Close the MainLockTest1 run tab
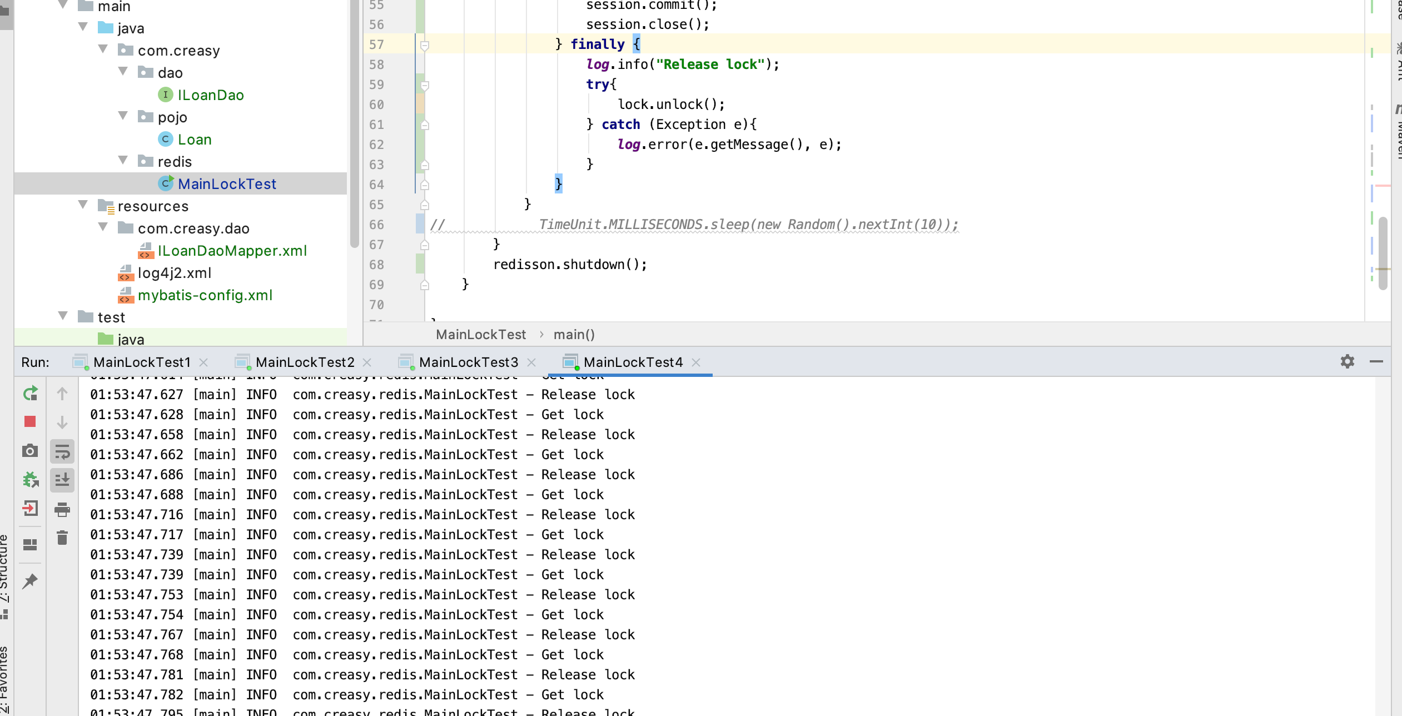 tap(203, 362)
